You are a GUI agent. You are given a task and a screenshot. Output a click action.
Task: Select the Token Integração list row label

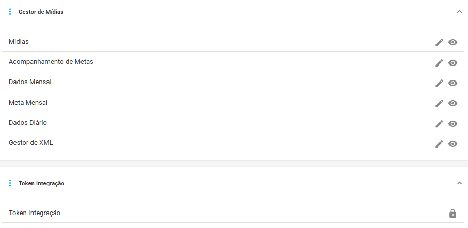(35, 213)
